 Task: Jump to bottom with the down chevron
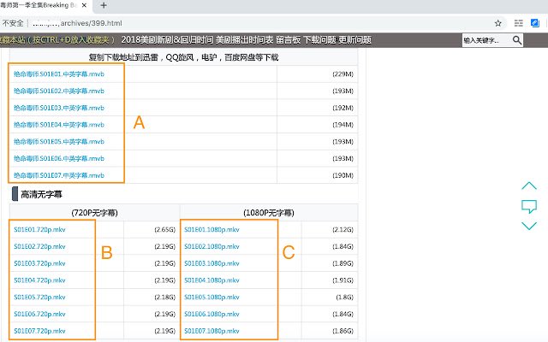pos(529,226)
